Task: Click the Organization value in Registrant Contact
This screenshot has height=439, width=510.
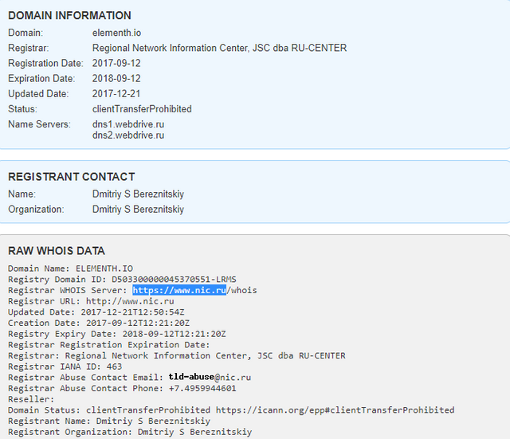Action: (x=138, y=210)
